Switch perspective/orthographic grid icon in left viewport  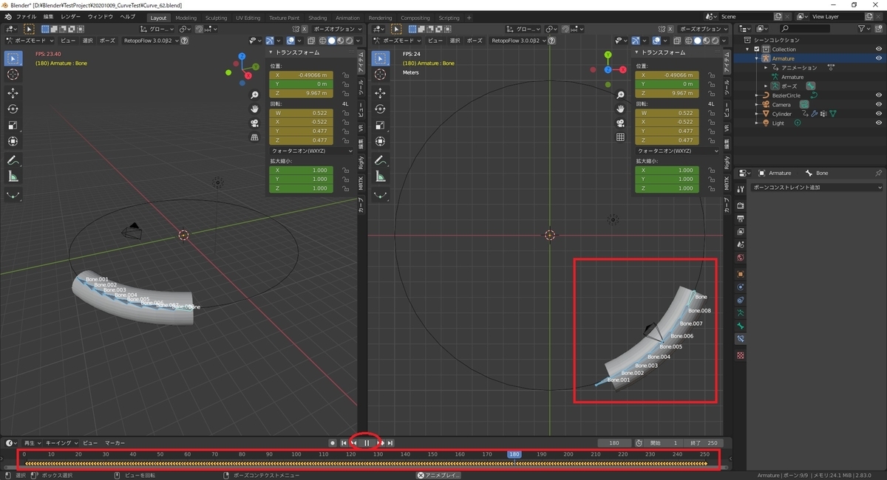click(255, 137)
